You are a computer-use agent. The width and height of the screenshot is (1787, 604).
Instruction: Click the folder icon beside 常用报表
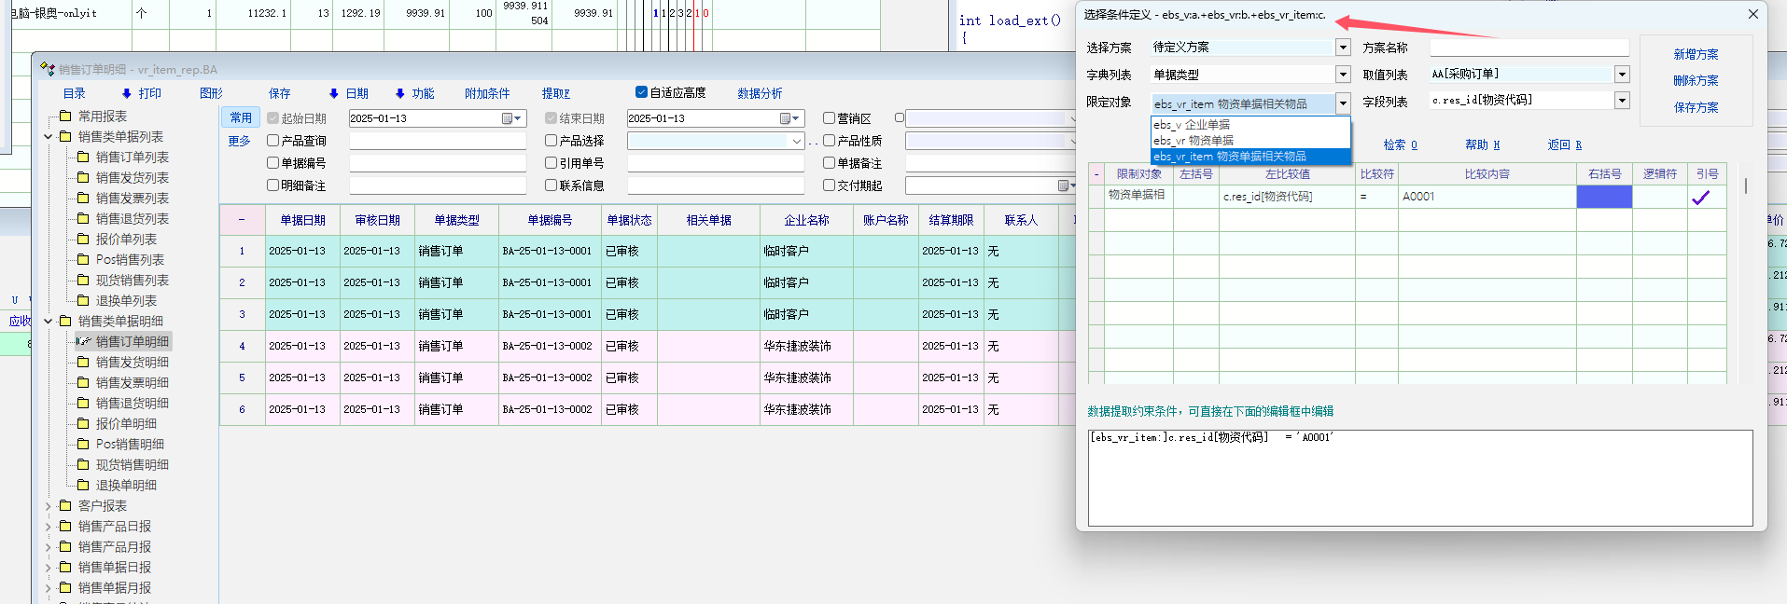point(65,116)
